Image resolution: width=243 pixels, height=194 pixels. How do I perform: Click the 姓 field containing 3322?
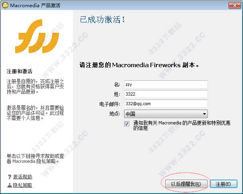coord(166,94)
